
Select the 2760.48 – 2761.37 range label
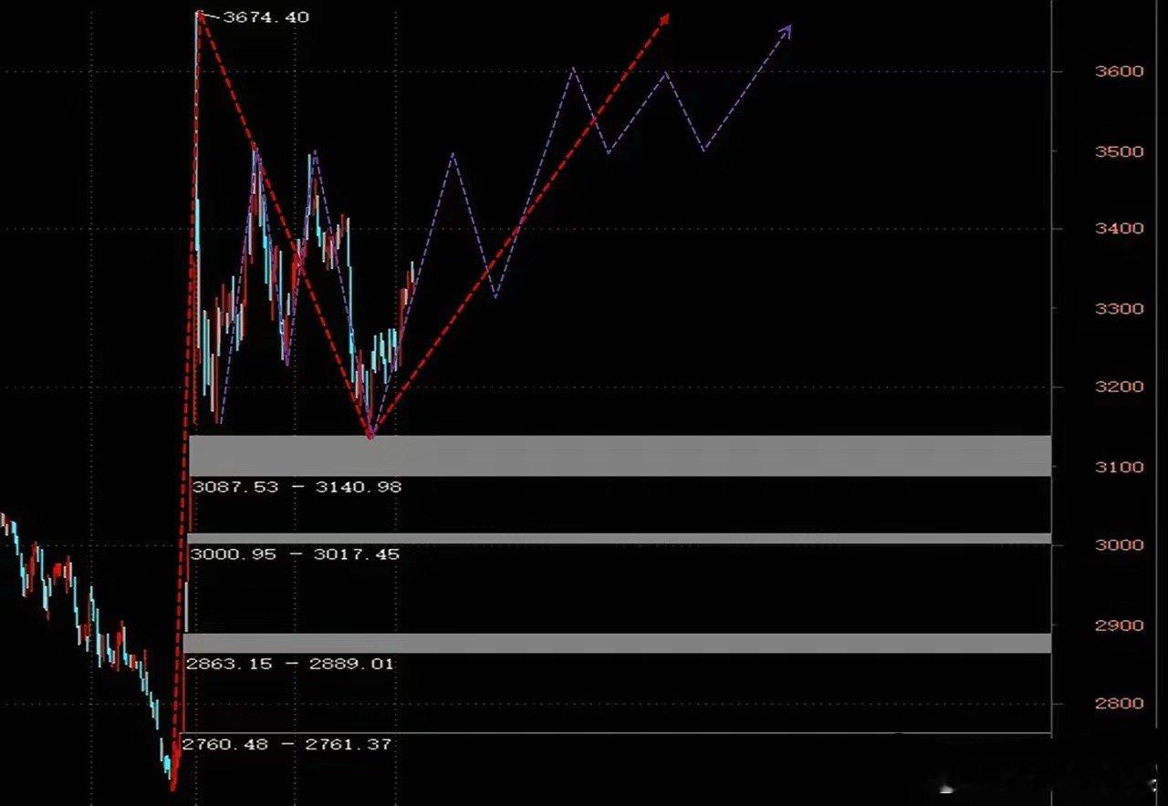pos(287,744)
